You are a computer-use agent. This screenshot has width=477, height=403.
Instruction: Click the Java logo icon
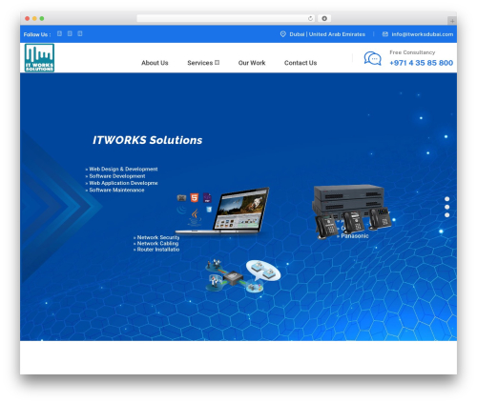click(x=195, y=217)
